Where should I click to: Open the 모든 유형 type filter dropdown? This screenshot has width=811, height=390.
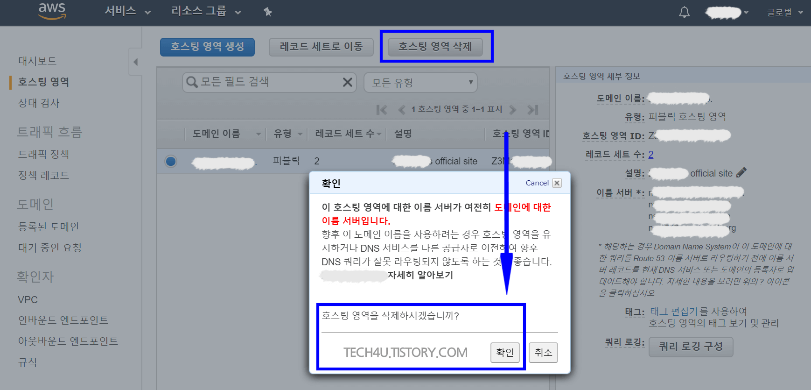(420, 83)
